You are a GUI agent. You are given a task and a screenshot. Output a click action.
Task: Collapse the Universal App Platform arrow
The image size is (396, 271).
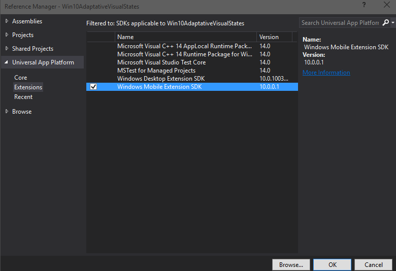pos(6,62)
